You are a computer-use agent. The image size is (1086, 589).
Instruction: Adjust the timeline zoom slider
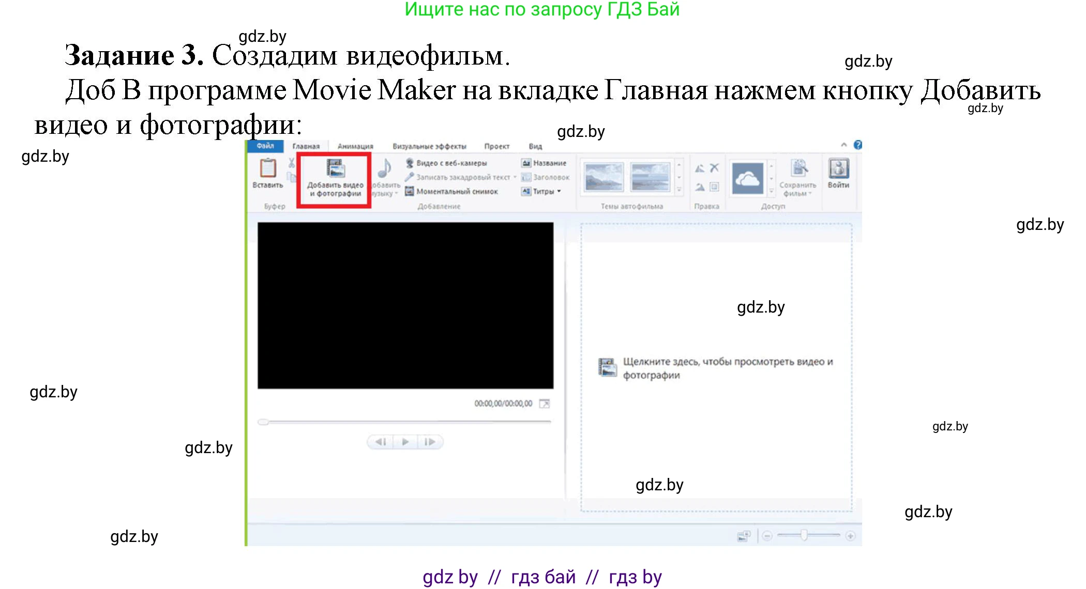click(x=804, y=536)
